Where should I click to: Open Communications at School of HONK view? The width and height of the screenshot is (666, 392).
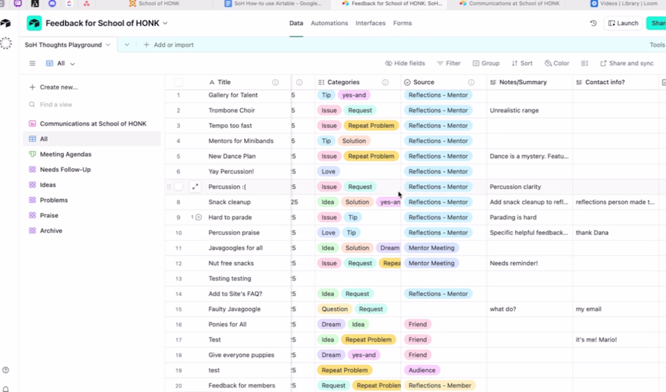(x=92, y=123)
